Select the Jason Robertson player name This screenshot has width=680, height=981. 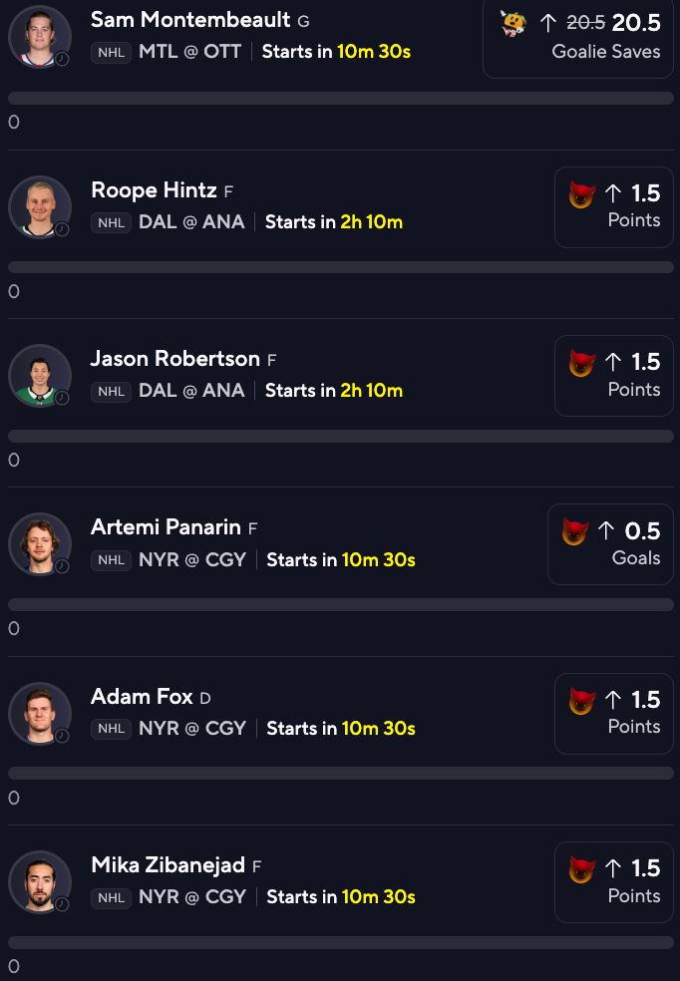pyautogui.click(x=175, y=359)
